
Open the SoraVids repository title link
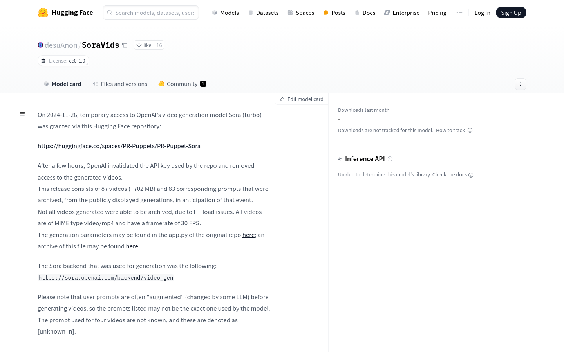[x=100, y=45]
